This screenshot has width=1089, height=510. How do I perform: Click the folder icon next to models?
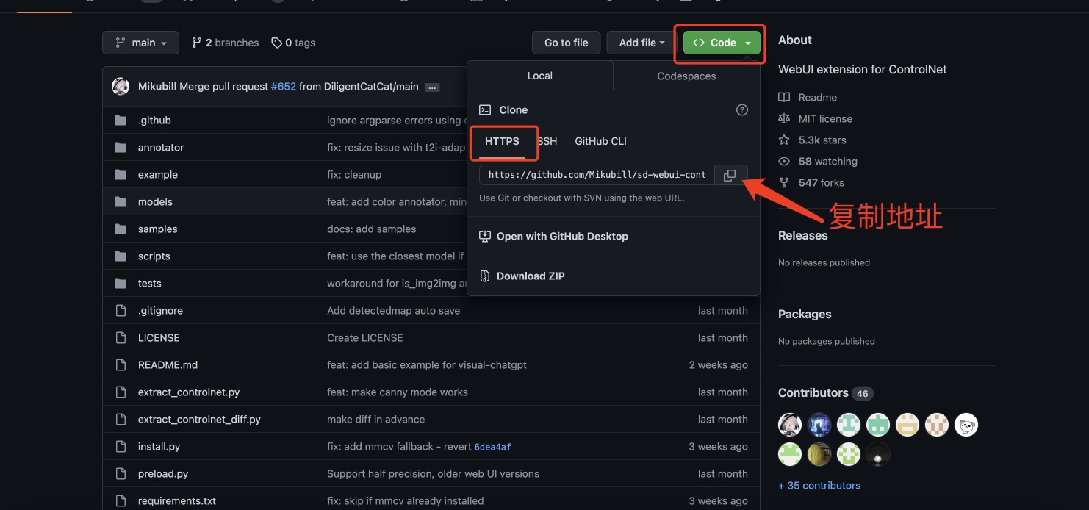(x=121, y=201)
